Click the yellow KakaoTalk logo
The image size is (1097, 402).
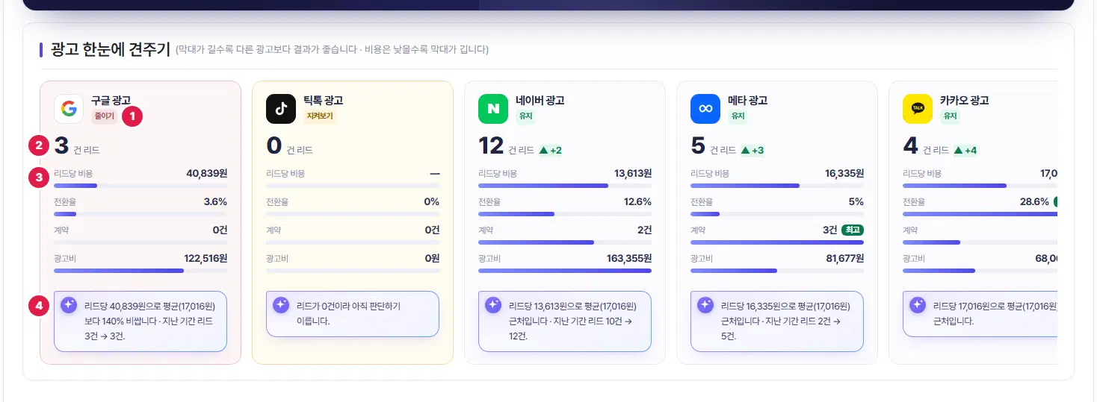coord(918,109)
